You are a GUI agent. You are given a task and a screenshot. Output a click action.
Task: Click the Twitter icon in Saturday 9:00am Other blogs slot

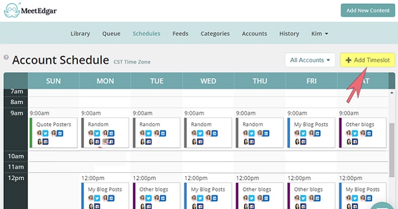[355, 133]
